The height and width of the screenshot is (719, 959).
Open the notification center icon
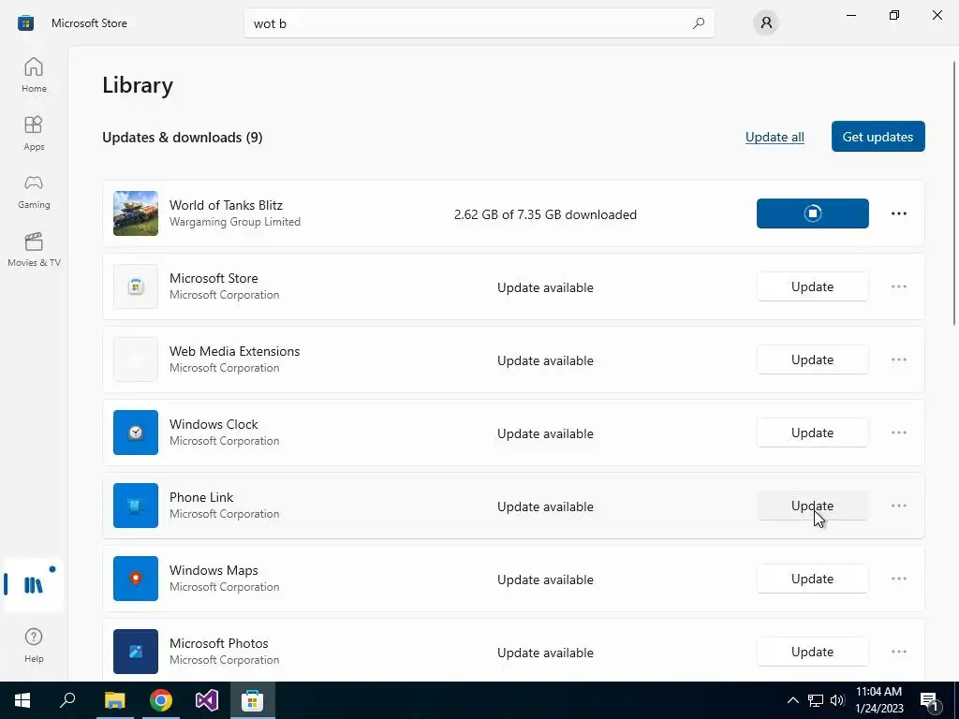[x=930, y=700]
